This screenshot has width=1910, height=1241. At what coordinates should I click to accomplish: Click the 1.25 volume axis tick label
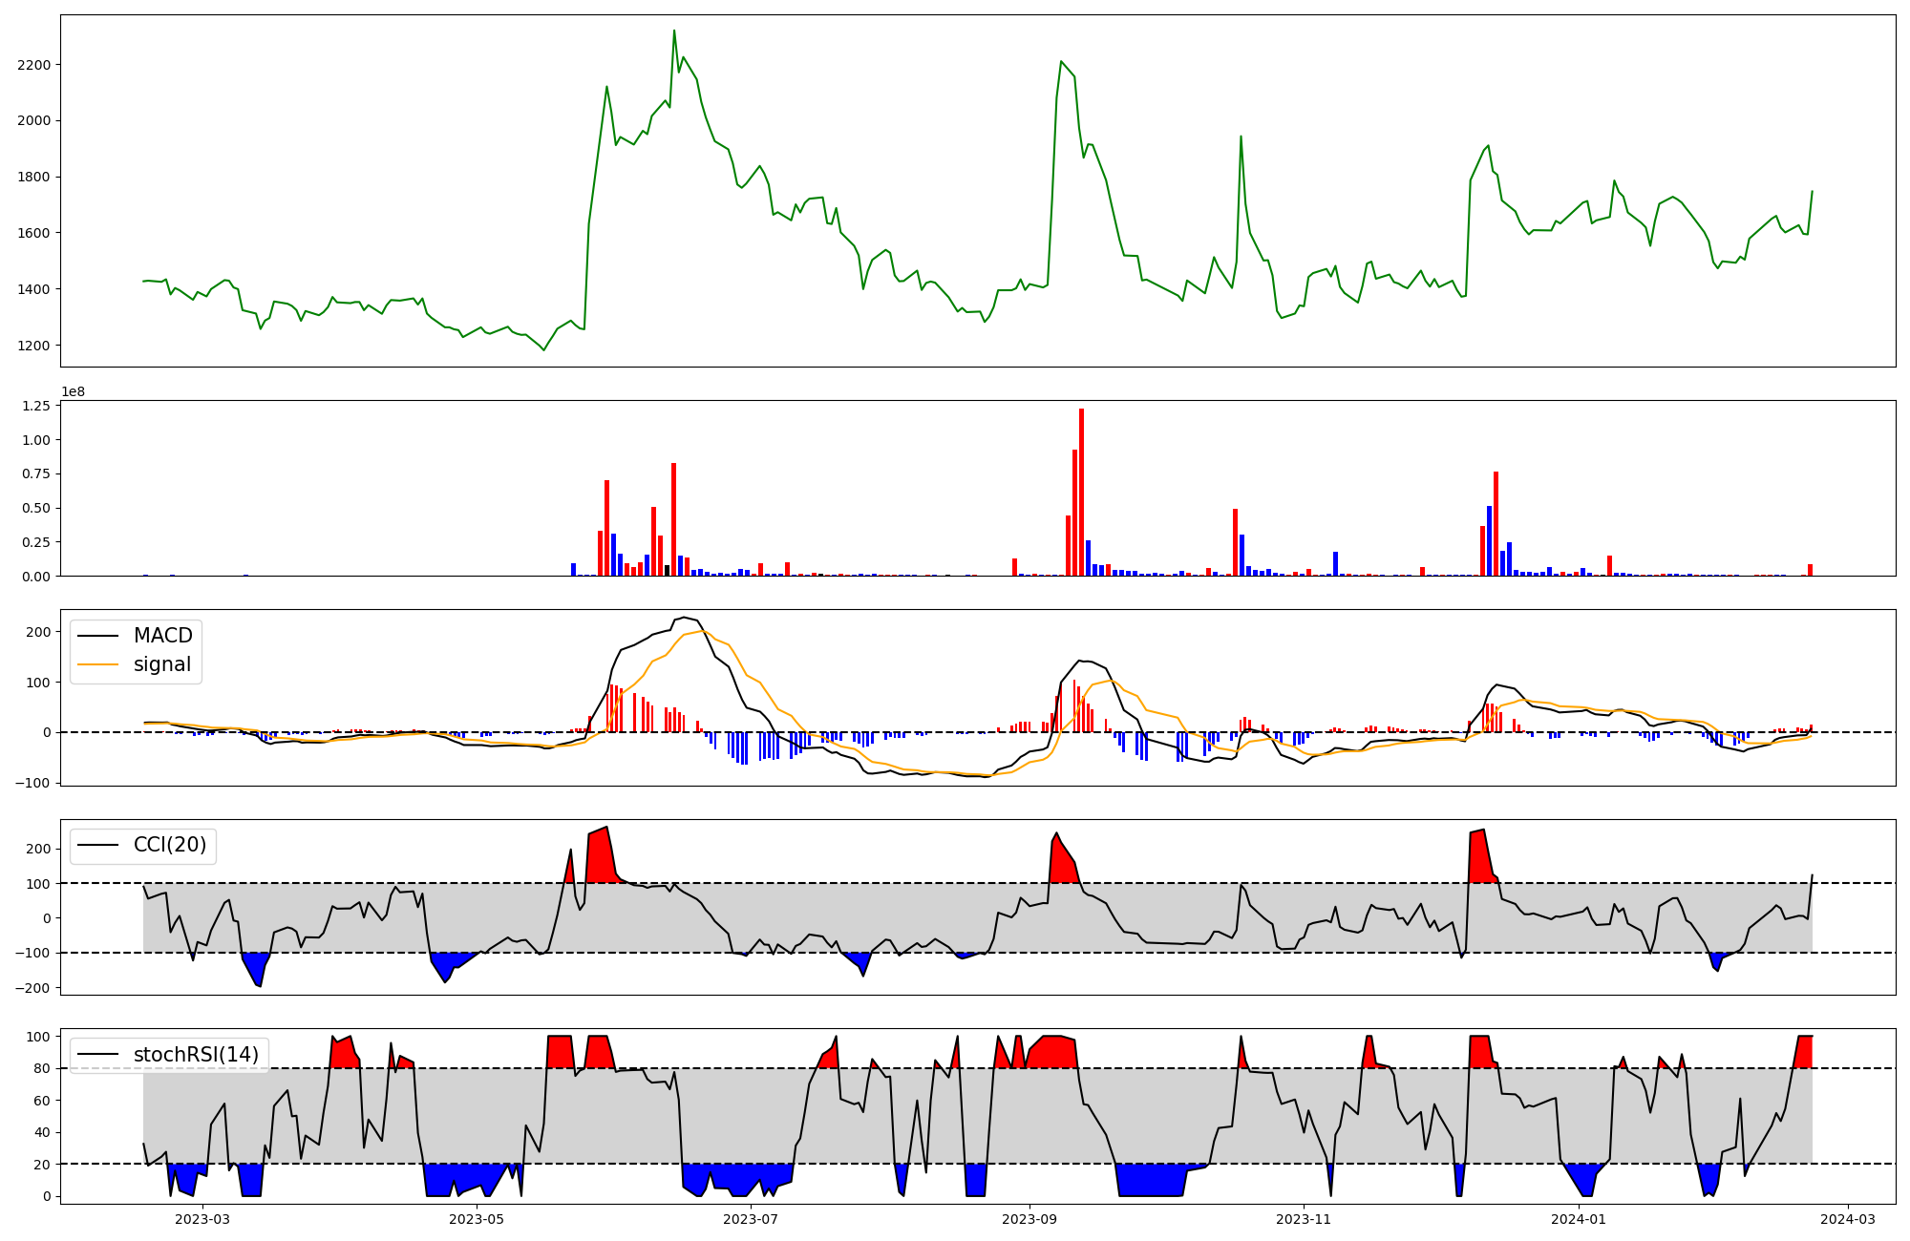pos(36,407)
